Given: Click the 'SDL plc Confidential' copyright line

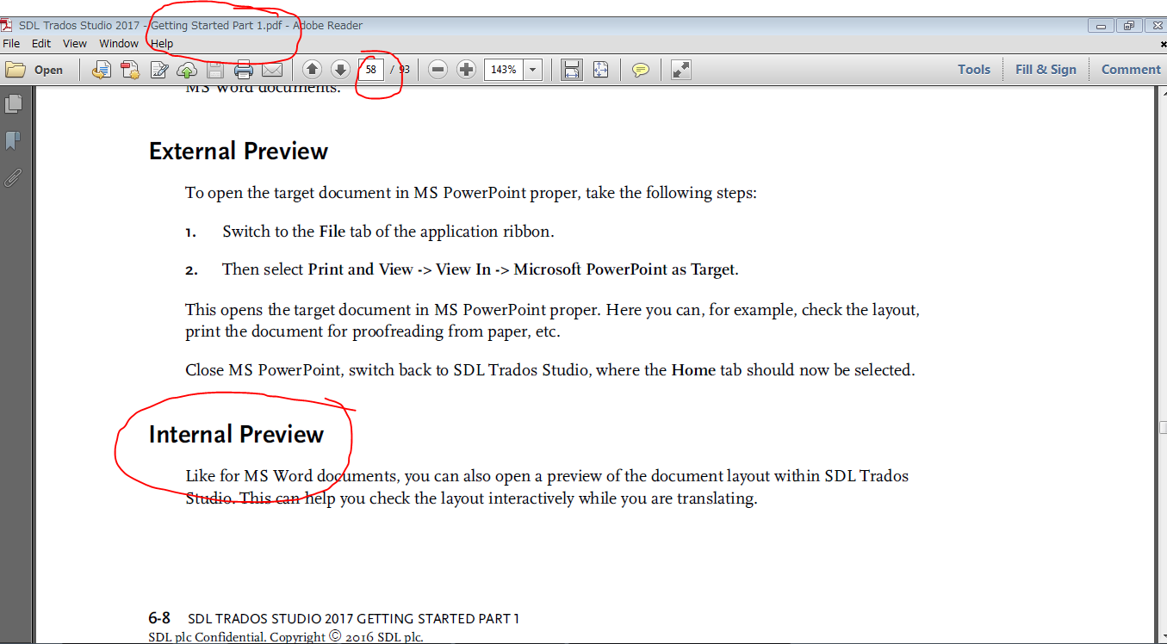Looking at the screenshot, I should point(286,638).
